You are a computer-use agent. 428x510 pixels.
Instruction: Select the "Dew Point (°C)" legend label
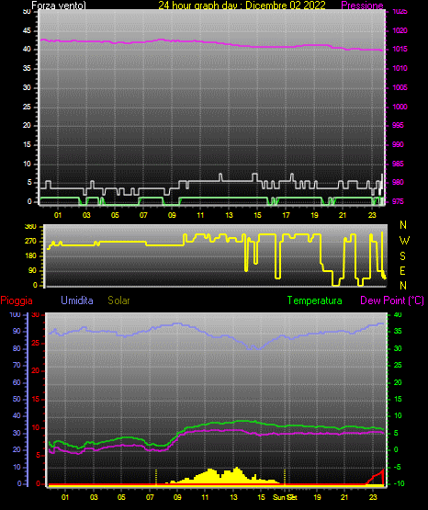pyautogui.click(x=392, y=300)
